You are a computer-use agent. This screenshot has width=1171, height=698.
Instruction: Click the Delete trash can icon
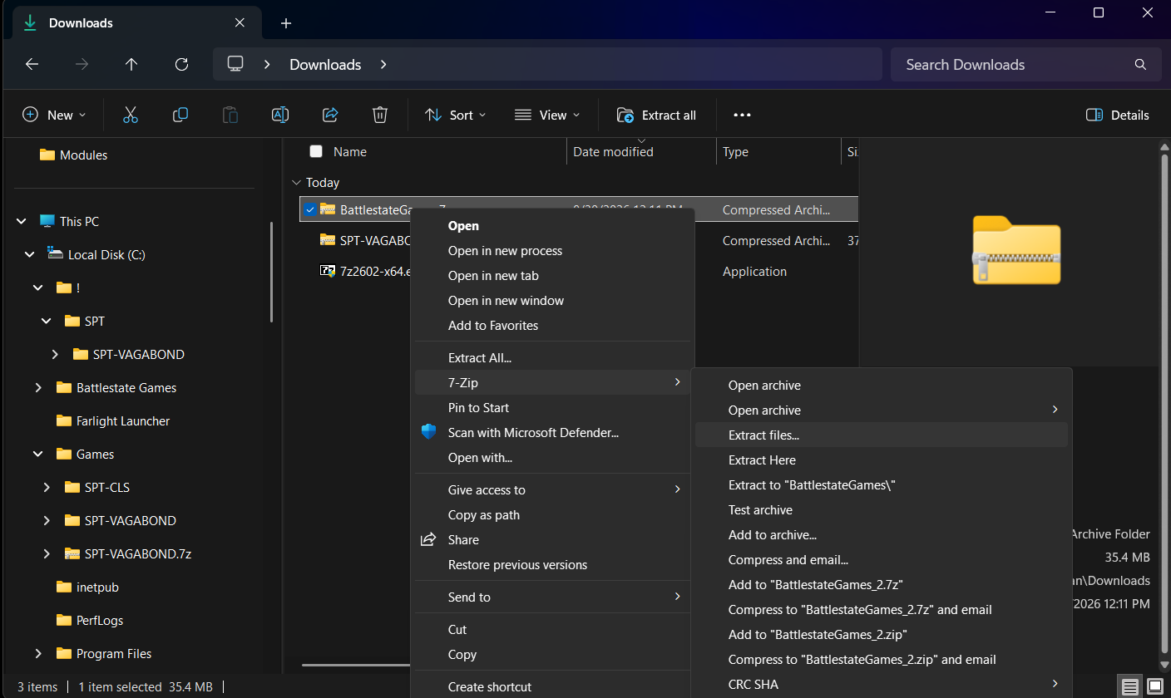click(380, 115)
